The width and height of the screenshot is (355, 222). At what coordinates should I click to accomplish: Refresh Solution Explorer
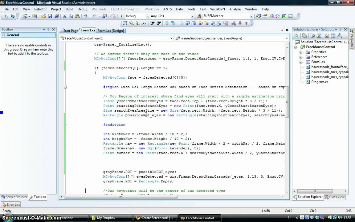click(319, 35)
